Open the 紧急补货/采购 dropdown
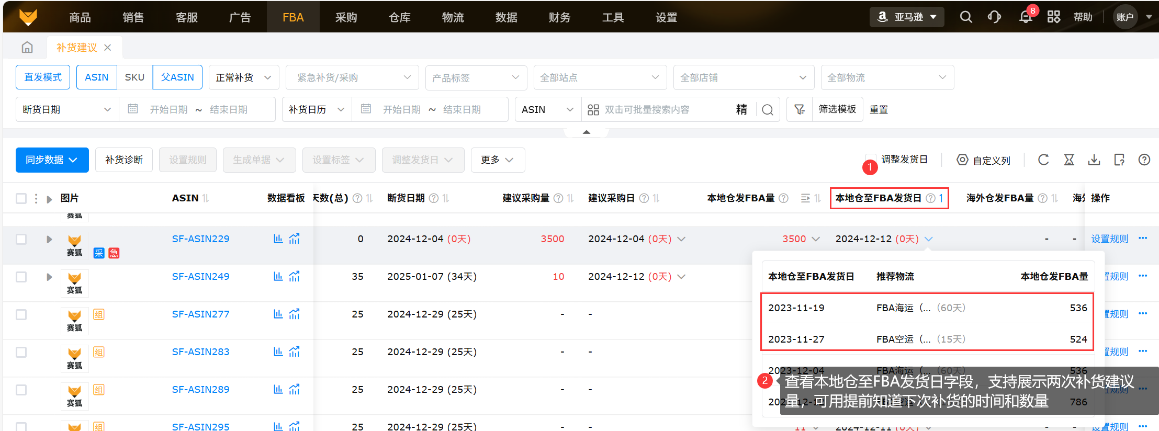 [x=353, y=77]
